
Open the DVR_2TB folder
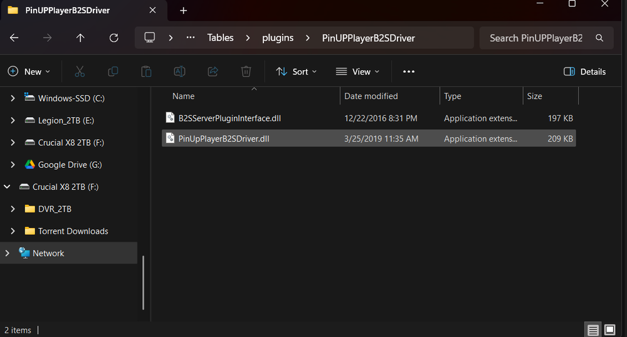(55, 209)
